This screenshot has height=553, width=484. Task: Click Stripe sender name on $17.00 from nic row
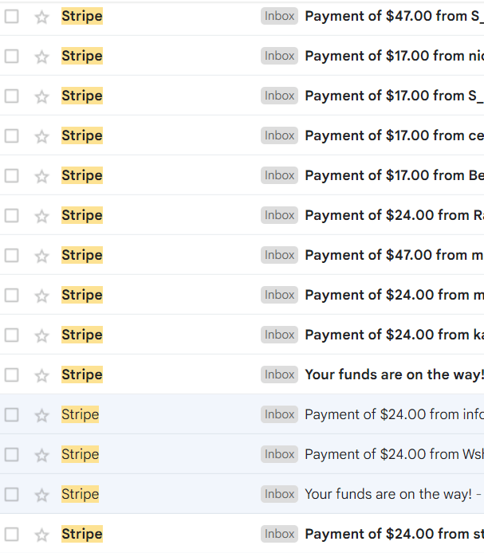tap(82, 56)
